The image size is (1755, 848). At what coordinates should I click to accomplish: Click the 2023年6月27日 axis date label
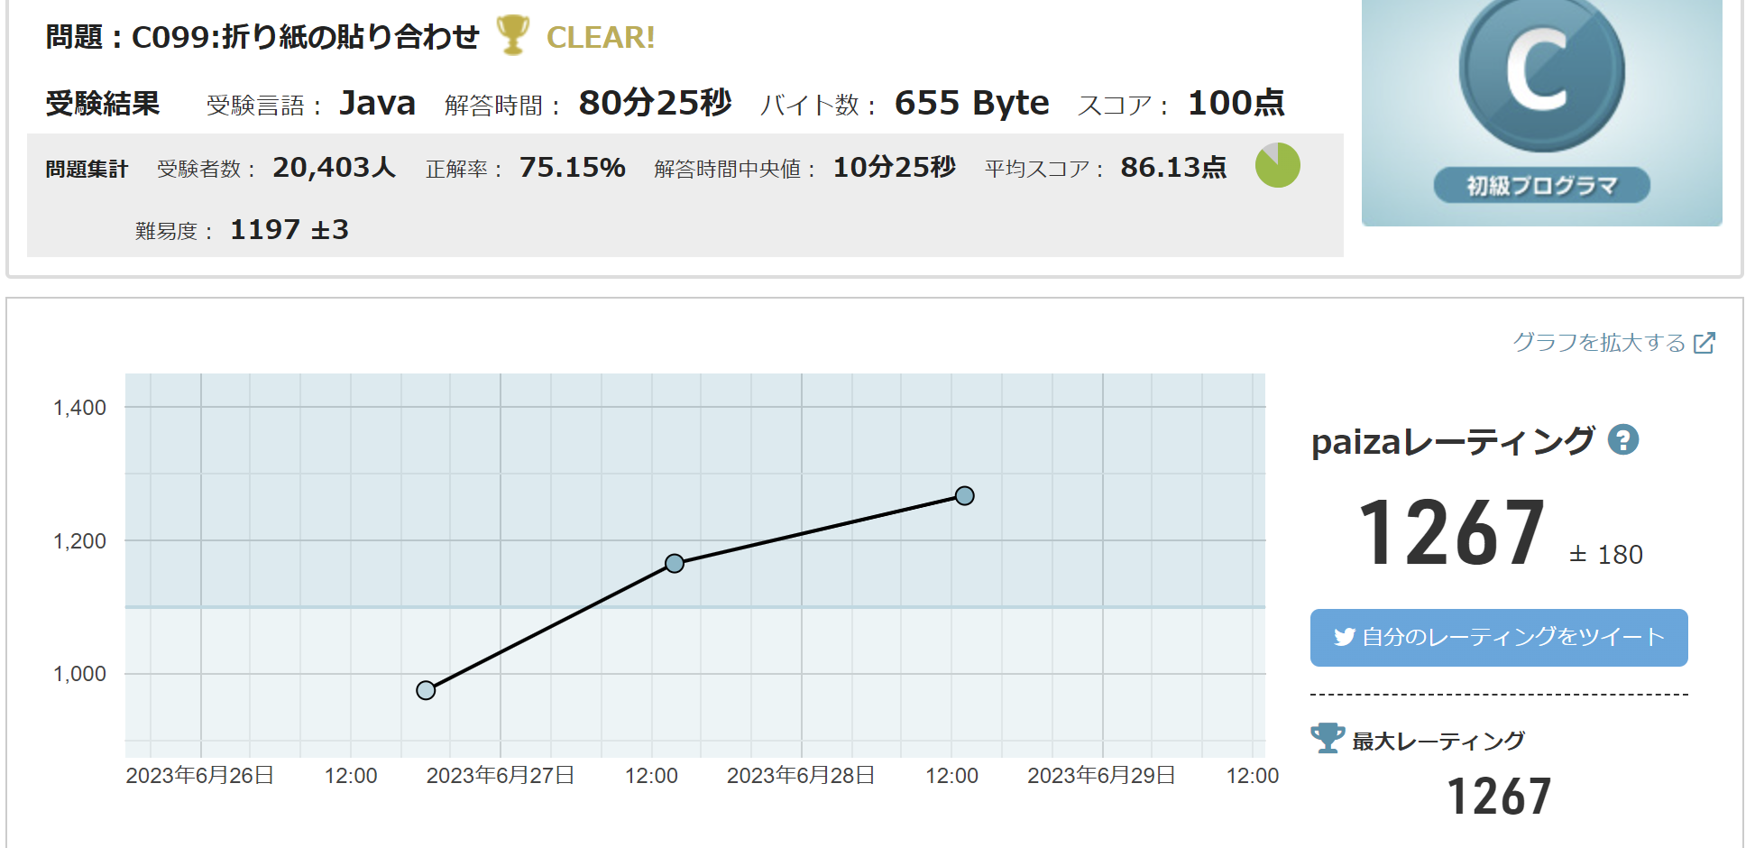tap(500, 776)
